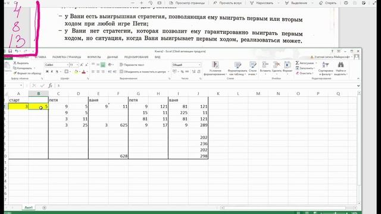Screen dimensions: 381x214
Task: Open Стили ячеек cell styles
Action: coord(252,68)
